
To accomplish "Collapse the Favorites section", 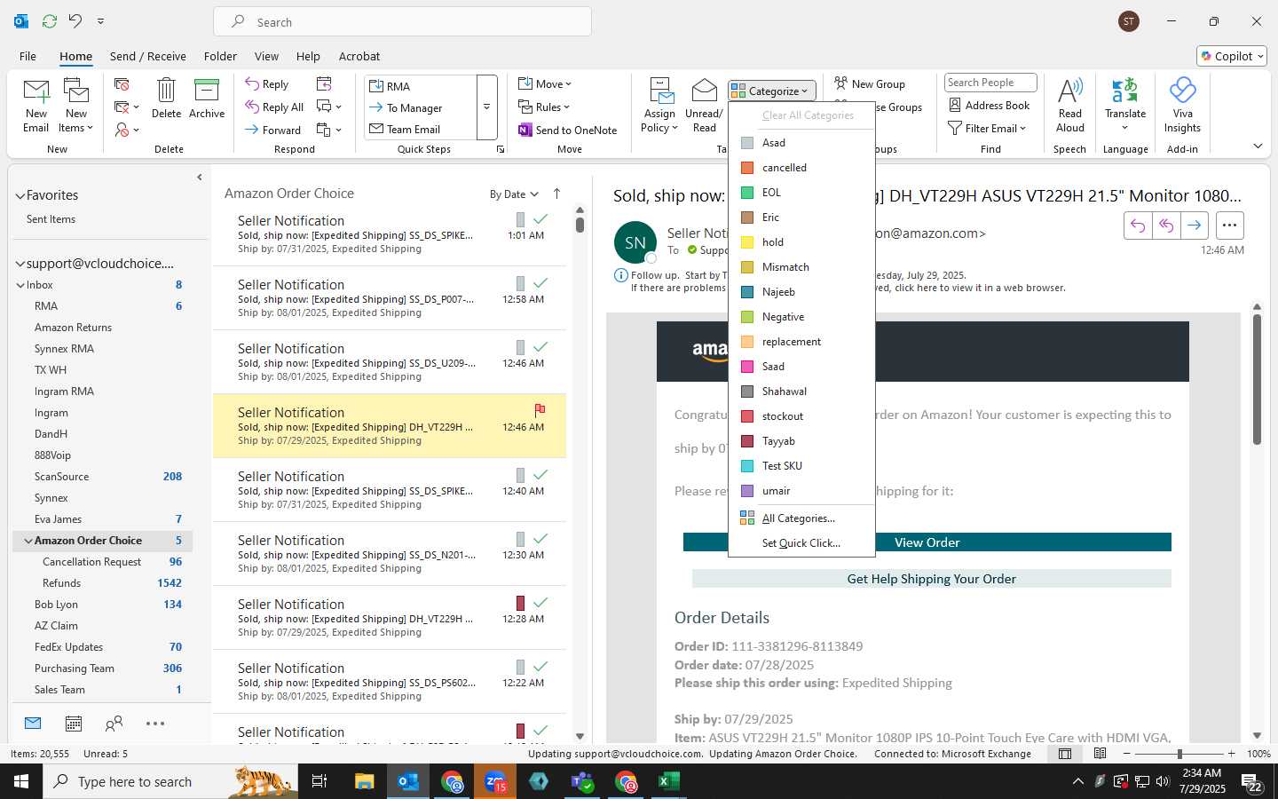I will tap(20, 195).
